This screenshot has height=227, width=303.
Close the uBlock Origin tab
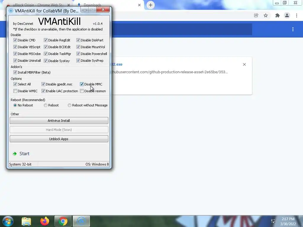point(69,5)
